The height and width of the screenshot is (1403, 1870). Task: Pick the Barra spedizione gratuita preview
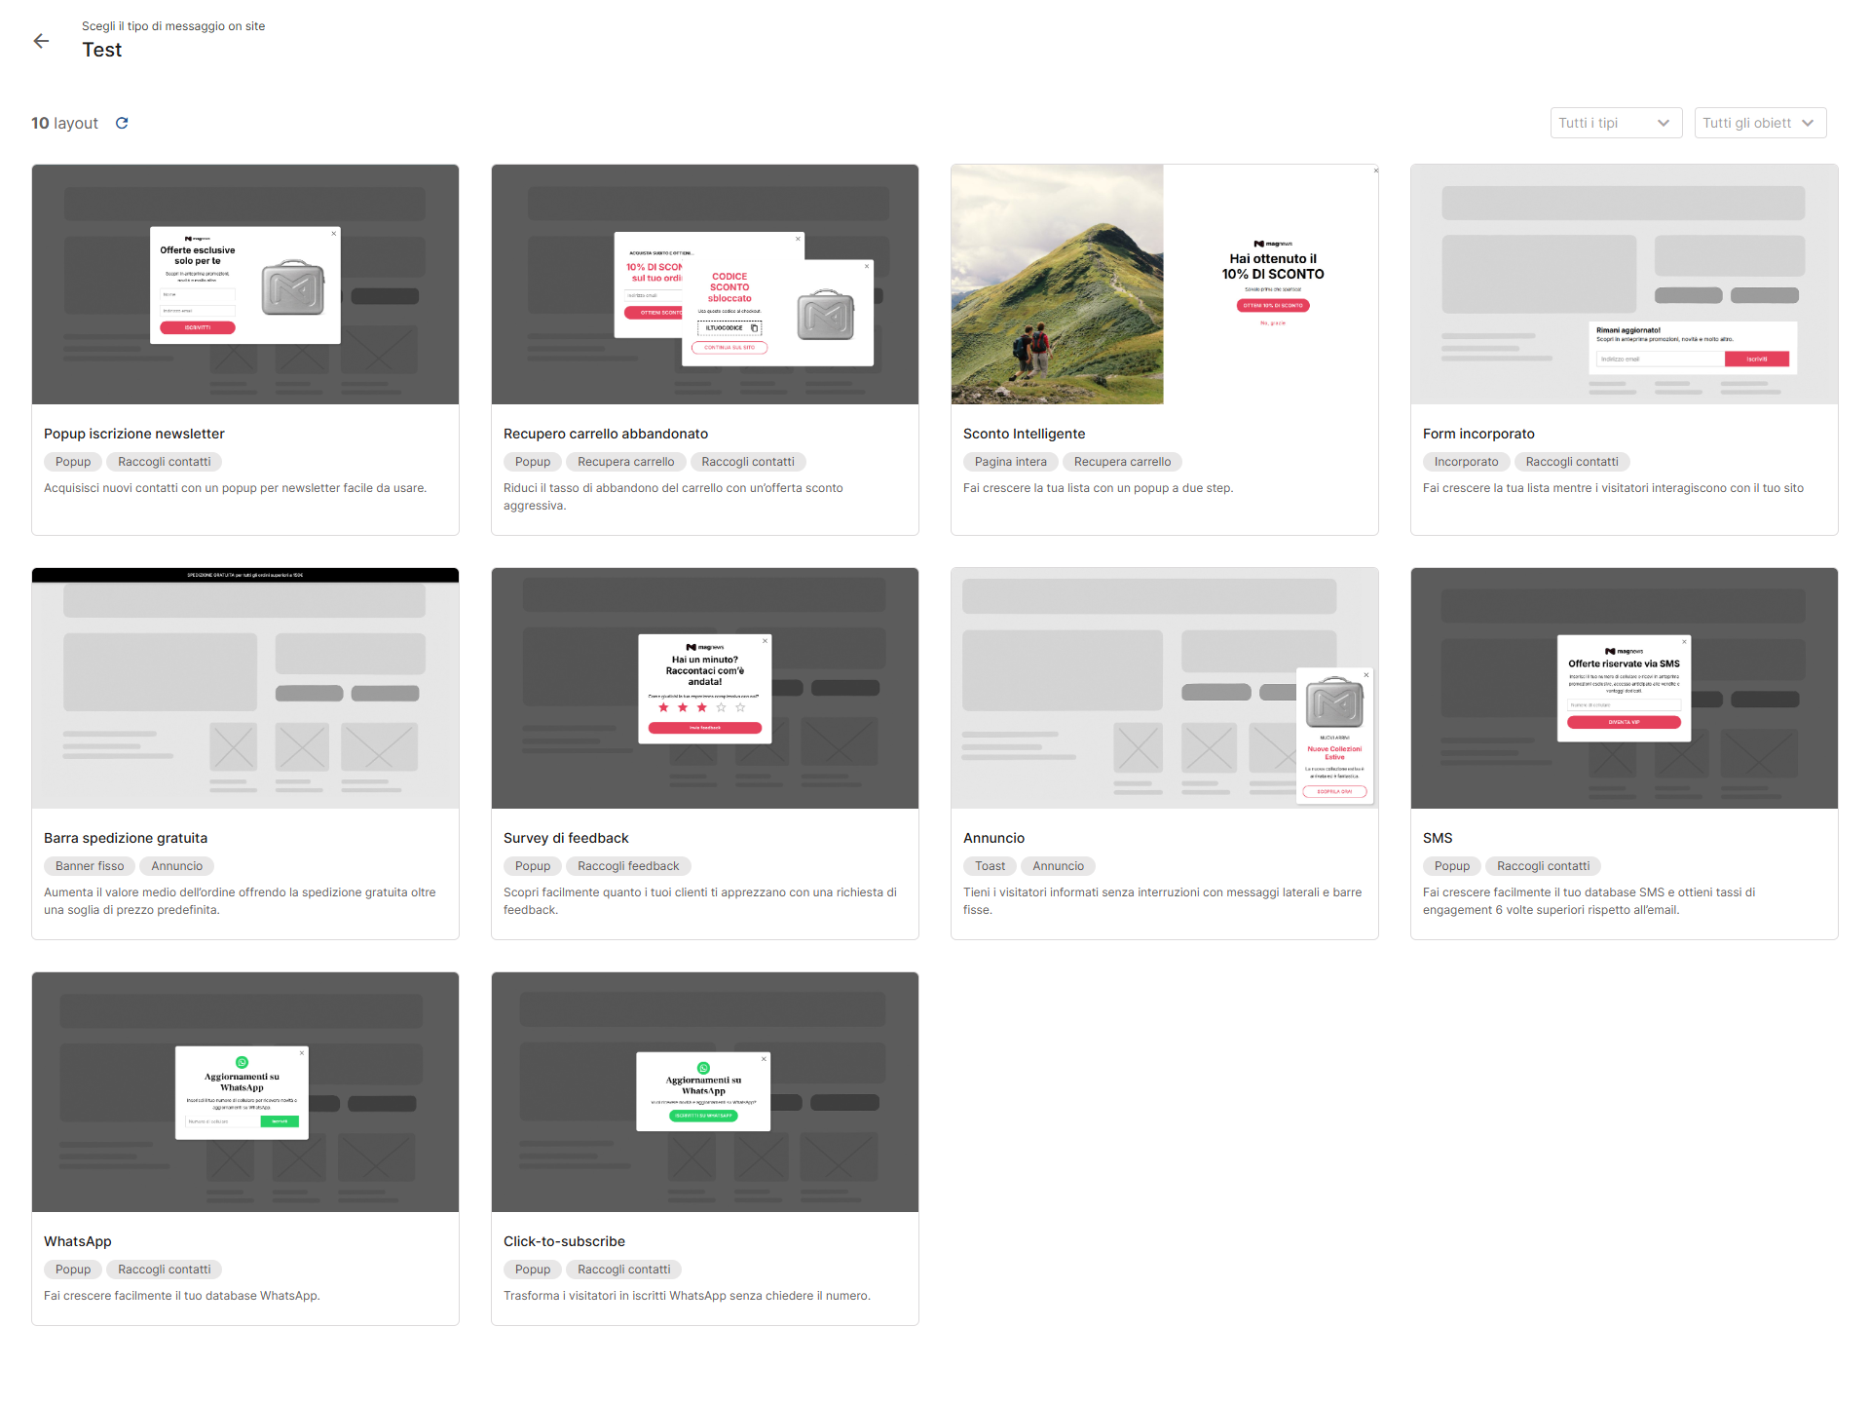[x=245, y=688]
